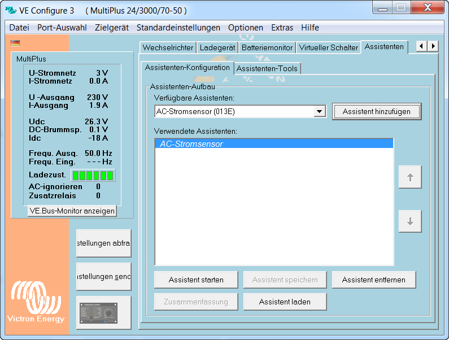Click the remote panel image button

point(103,312)
